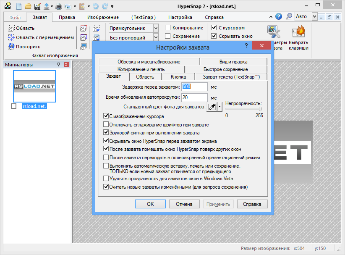The image size is (345, 255).
Task: Click the window capture icon with red title bar
Action: [x=84, y=28]
